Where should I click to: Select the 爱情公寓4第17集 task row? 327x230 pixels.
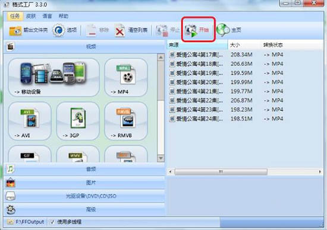point(245,55)
